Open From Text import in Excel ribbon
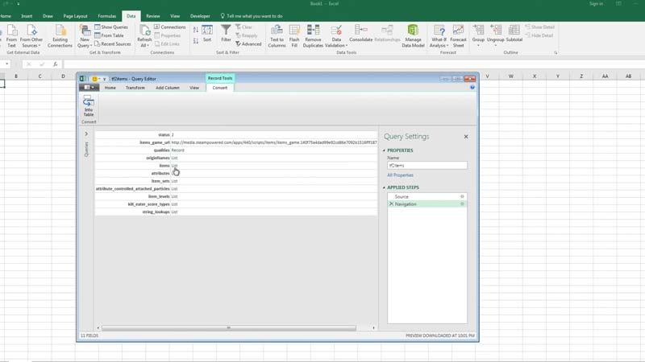 pyautogui.click(x=11, y=36)
